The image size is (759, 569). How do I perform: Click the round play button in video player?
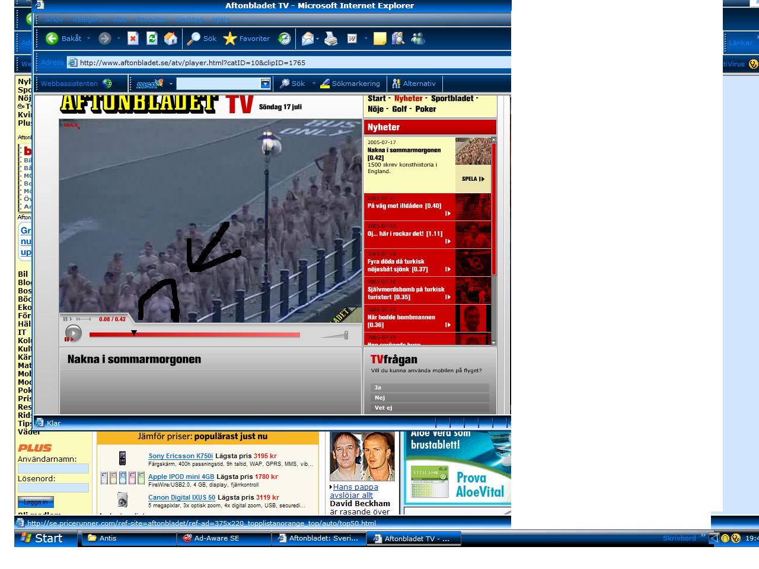click(x=73, y=334)
